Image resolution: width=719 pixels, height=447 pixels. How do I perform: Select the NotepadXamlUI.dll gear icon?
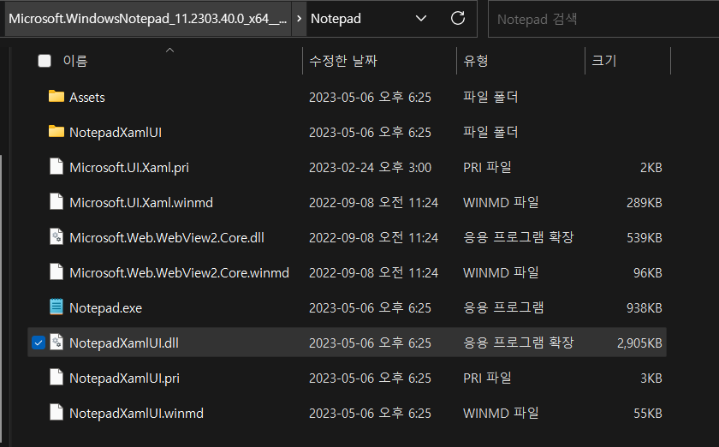(x=56, y=343)
